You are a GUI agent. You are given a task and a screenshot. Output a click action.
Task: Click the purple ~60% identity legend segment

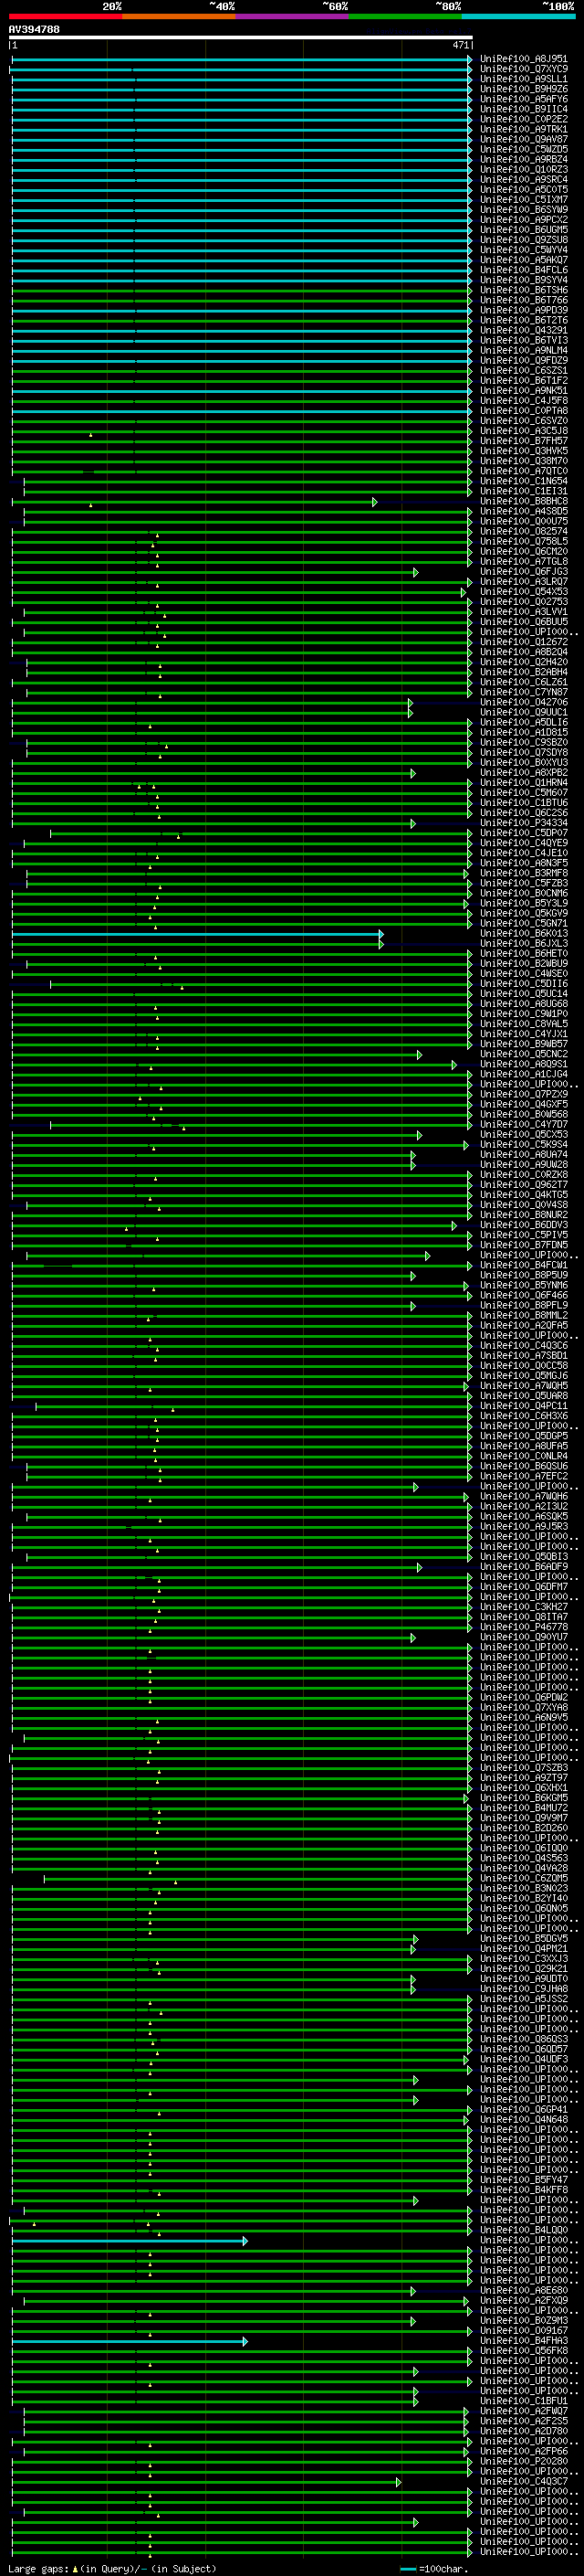(293, 16)
